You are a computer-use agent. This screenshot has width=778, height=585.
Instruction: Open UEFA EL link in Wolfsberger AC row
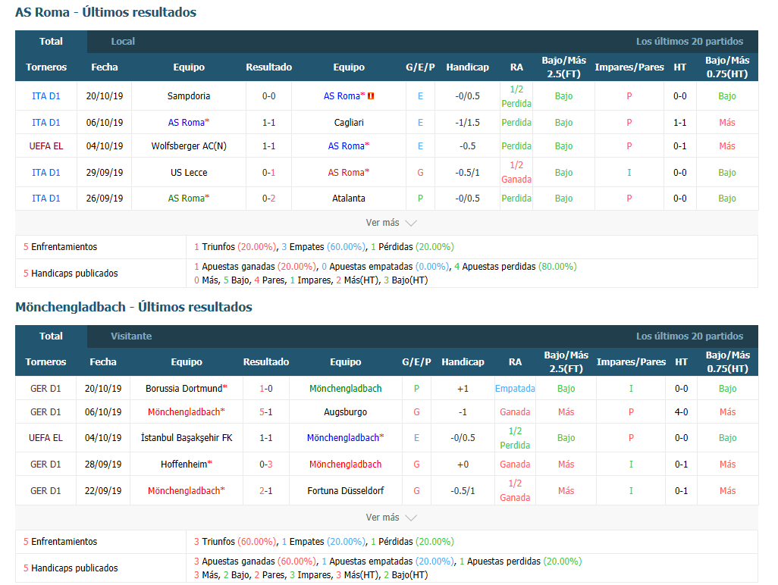[x=46, y=146]
